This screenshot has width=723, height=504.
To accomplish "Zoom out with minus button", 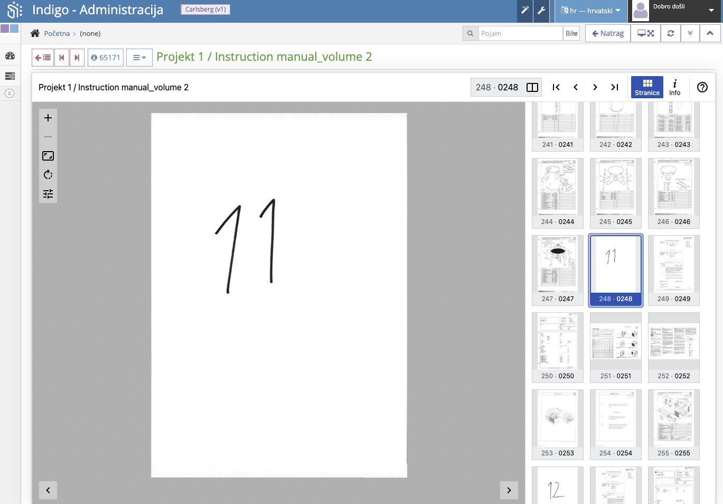I will coord(48,137).
